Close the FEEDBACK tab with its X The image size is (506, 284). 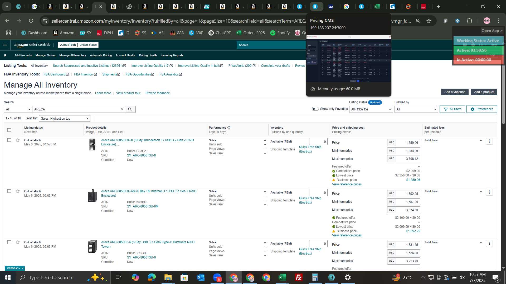tap(22, 268)
